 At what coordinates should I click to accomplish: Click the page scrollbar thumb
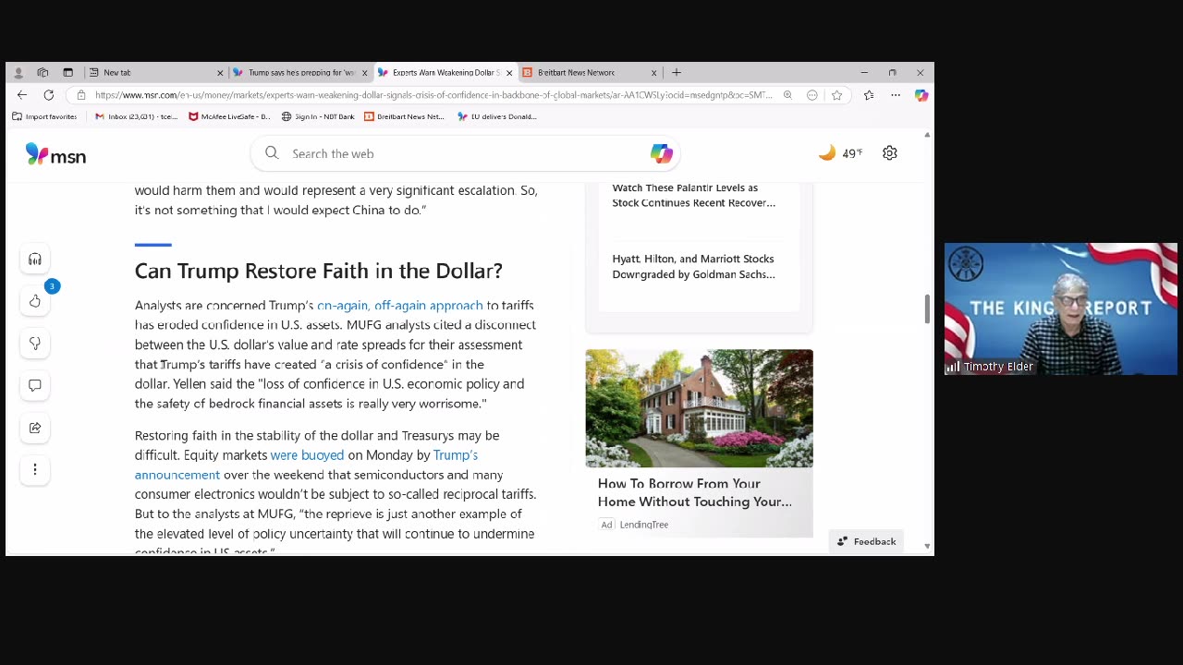[x=927, y=309]
